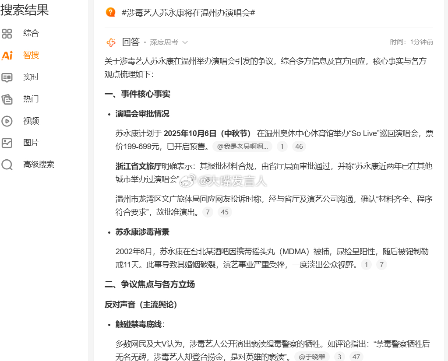Expand the 深度思考 dropdown chevron

[185, 42]
